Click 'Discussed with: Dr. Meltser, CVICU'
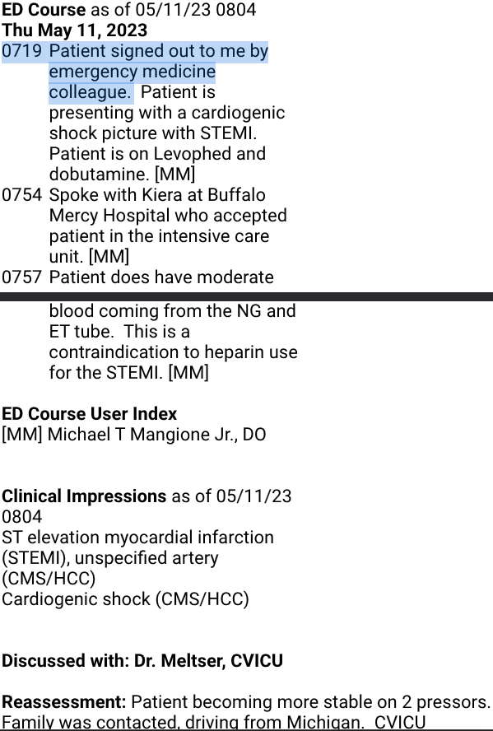Screen dimensions: 493x731 (142, 660)
